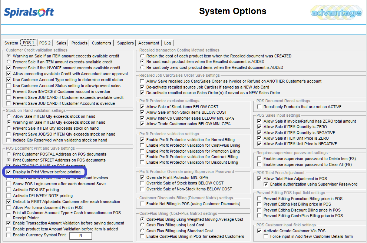
Task: Enable product Item Amount Validation checkbox
Action: [x=9, y=229]
